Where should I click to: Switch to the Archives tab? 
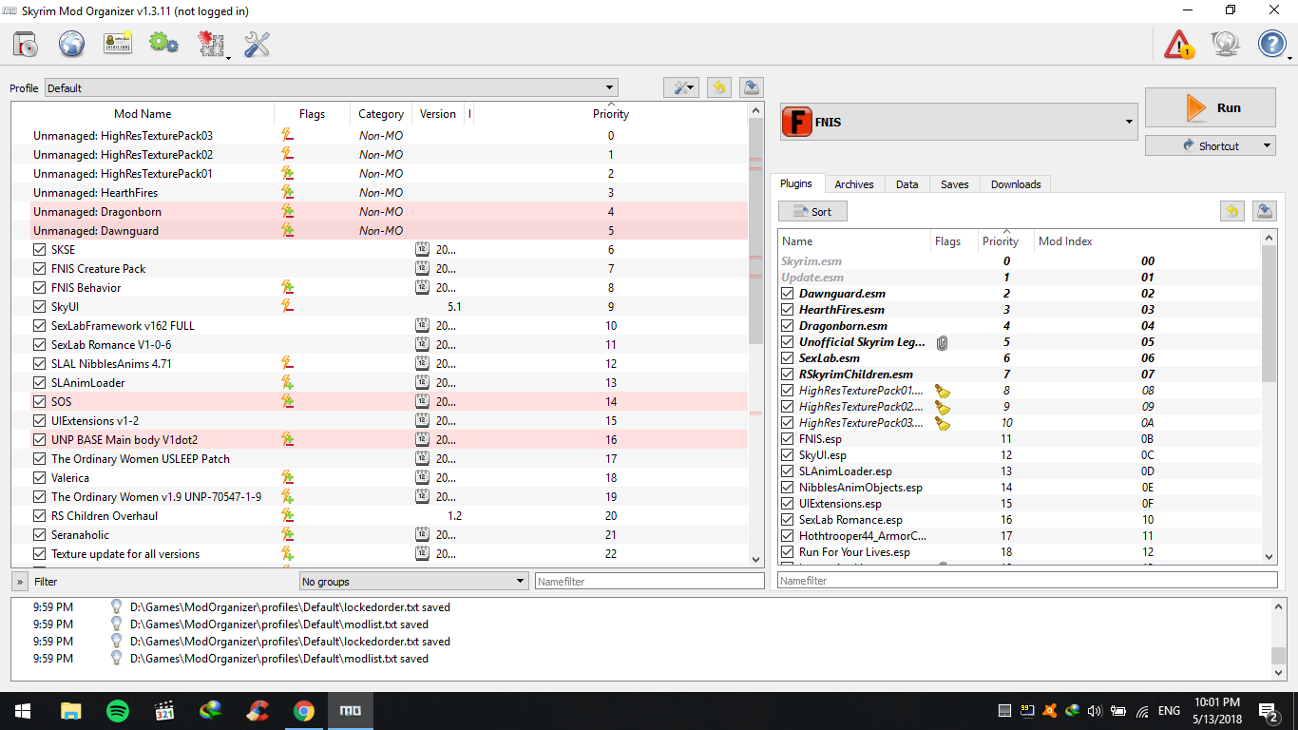point(854,184)
